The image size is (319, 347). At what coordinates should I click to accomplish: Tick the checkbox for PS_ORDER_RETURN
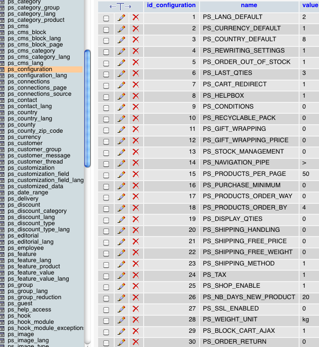pyautogui.click(x=106, y=343)
